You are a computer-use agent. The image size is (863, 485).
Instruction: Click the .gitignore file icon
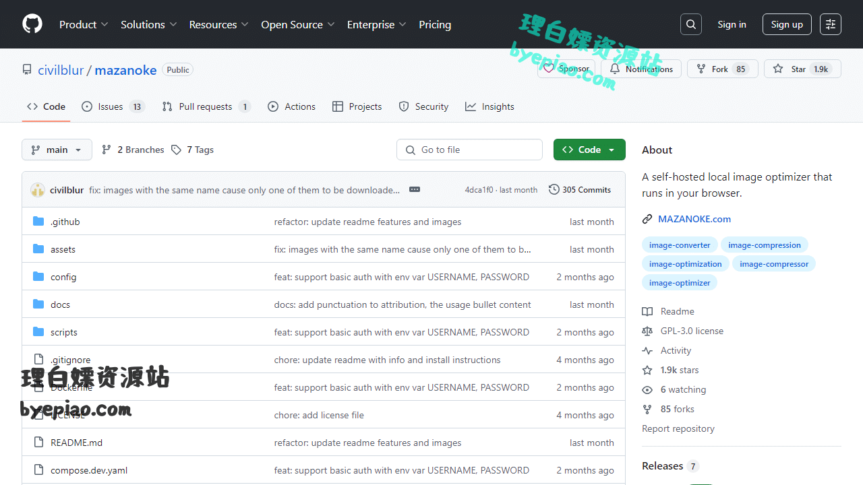[x=38, y=360]
